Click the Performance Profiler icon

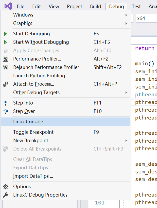pos(6,58)
